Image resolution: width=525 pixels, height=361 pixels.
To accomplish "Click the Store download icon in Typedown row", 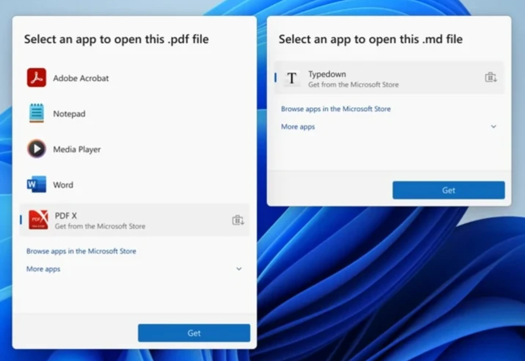I will coord(491,78).
